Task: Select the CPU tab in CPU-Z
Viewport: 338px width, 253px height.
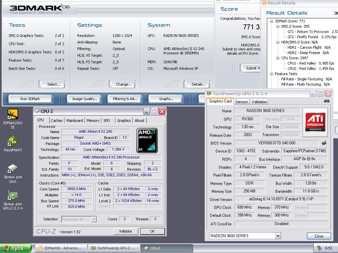Action: click(40, 120)
